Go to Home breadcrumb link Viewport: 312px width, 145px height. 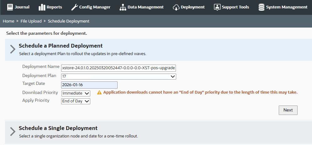(x=8, y=21)
